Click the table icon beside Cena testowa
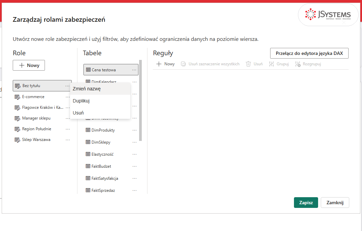 88,70
